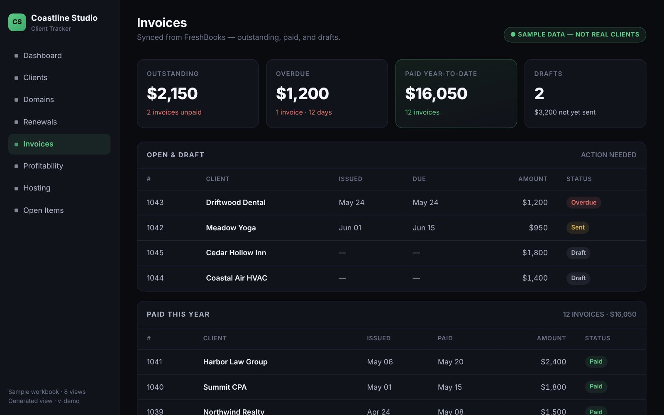Click invoice number 1044

(x=155, y=278)
